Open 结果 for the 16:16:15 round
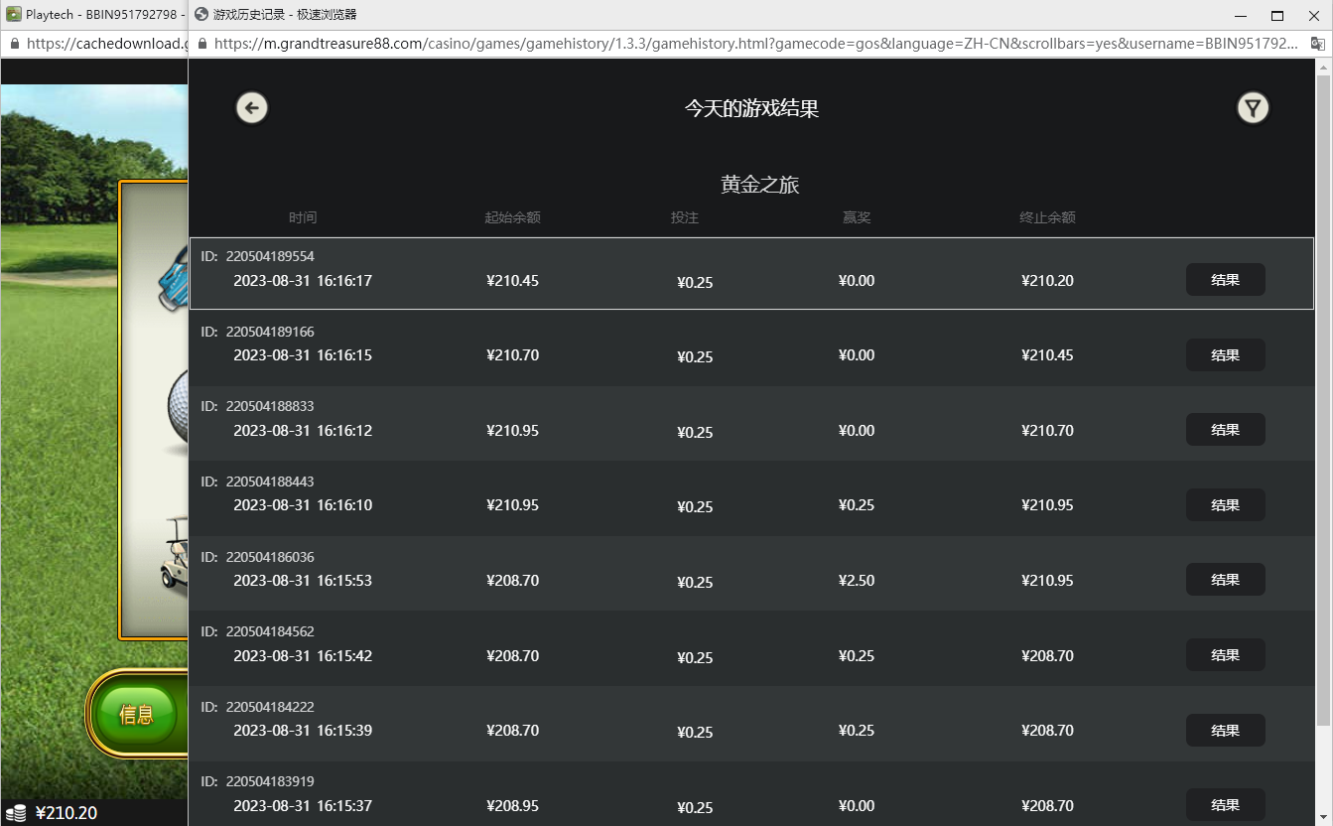This screenshot has width=1333, height=826. (x=1225, y=355)
